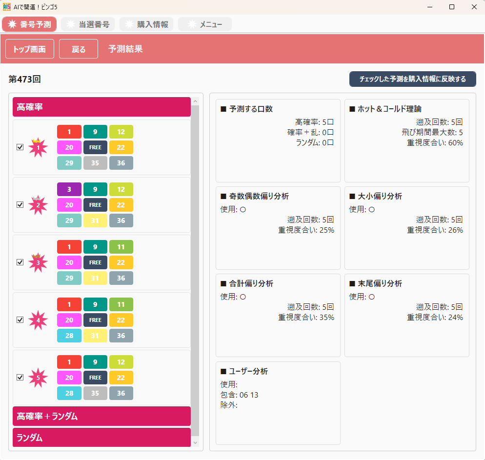The image size is (485, 460).
Task: Click magenta 20 tile in prediction 3
Action: click(69, 262)
